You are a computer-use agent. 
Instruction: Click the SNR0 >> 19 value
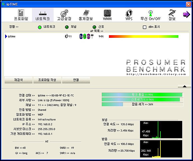(67, 148)
